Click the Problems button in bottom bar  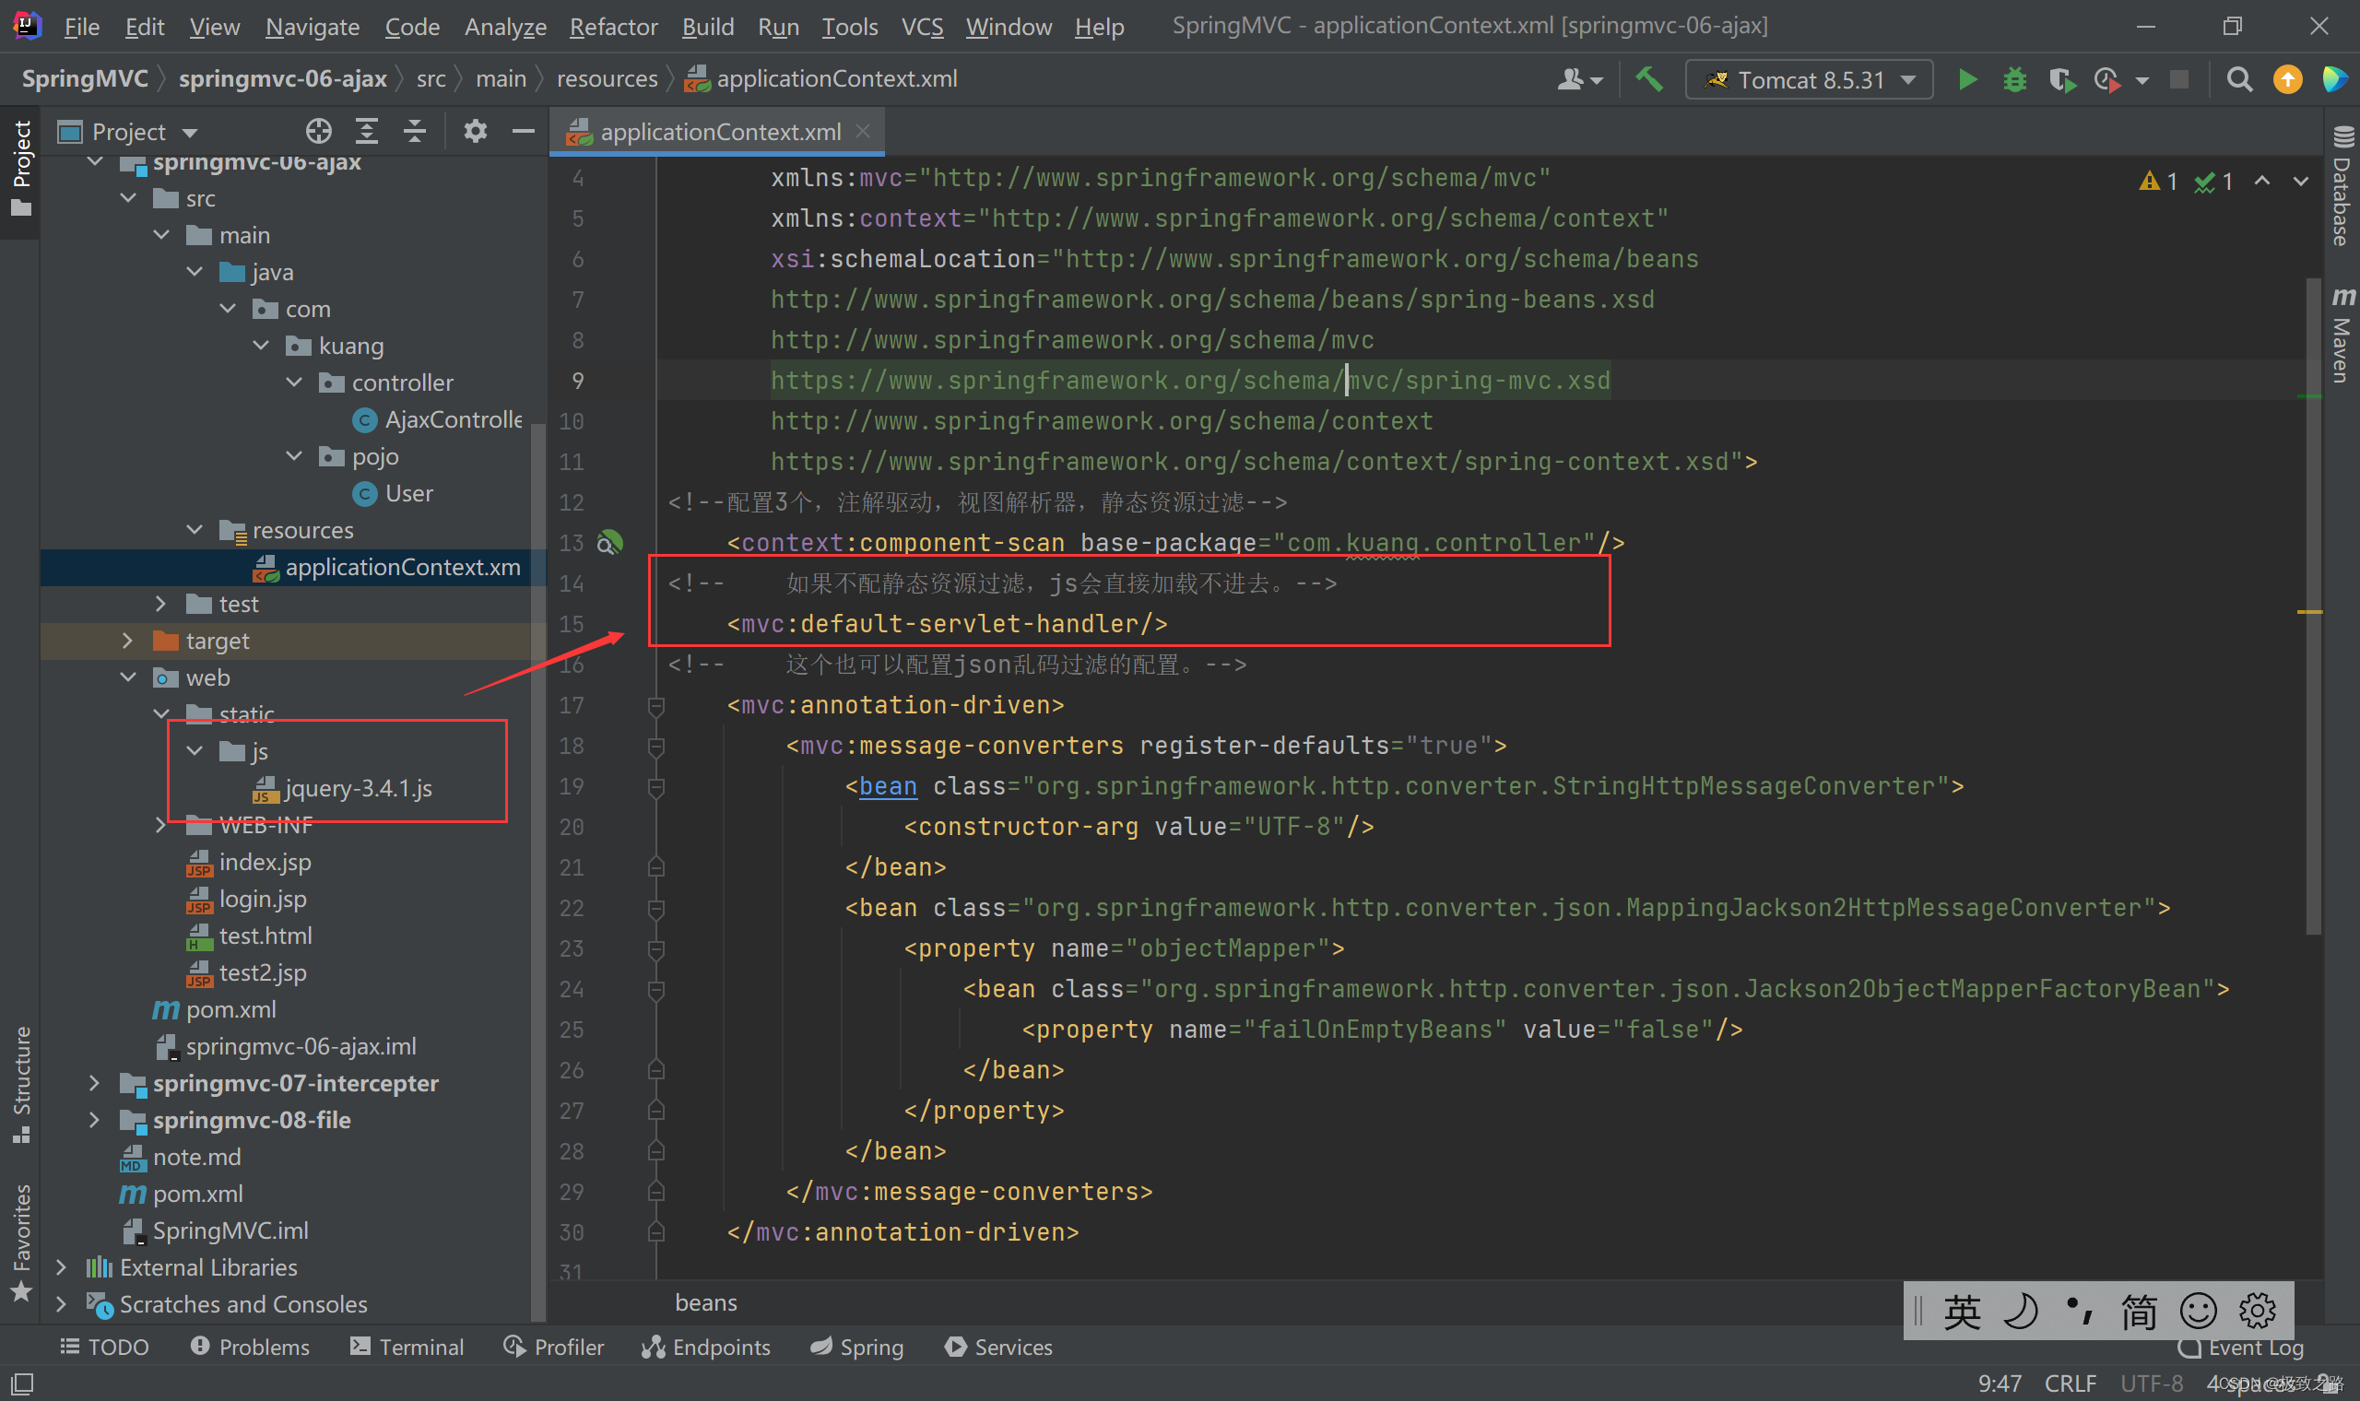[250, 1348]
